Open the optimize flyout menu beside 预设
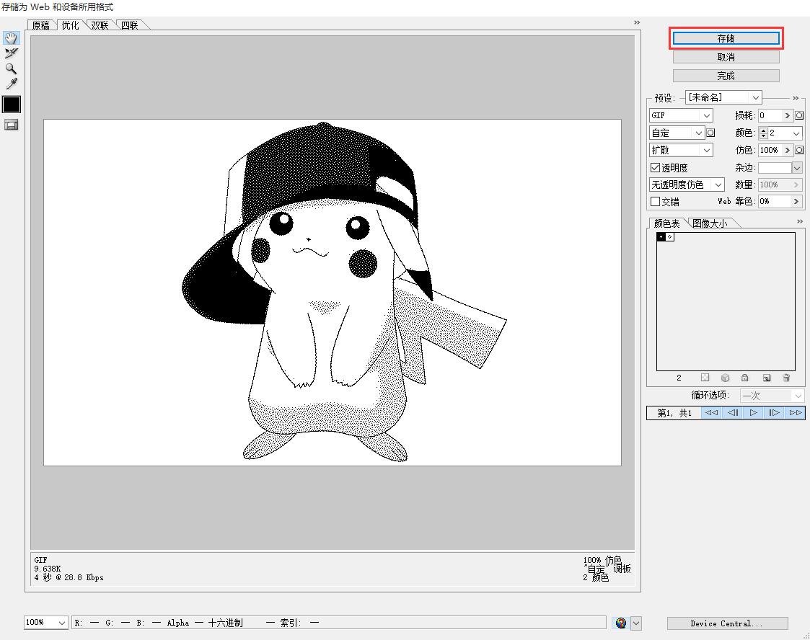 (x=796, y=97)
